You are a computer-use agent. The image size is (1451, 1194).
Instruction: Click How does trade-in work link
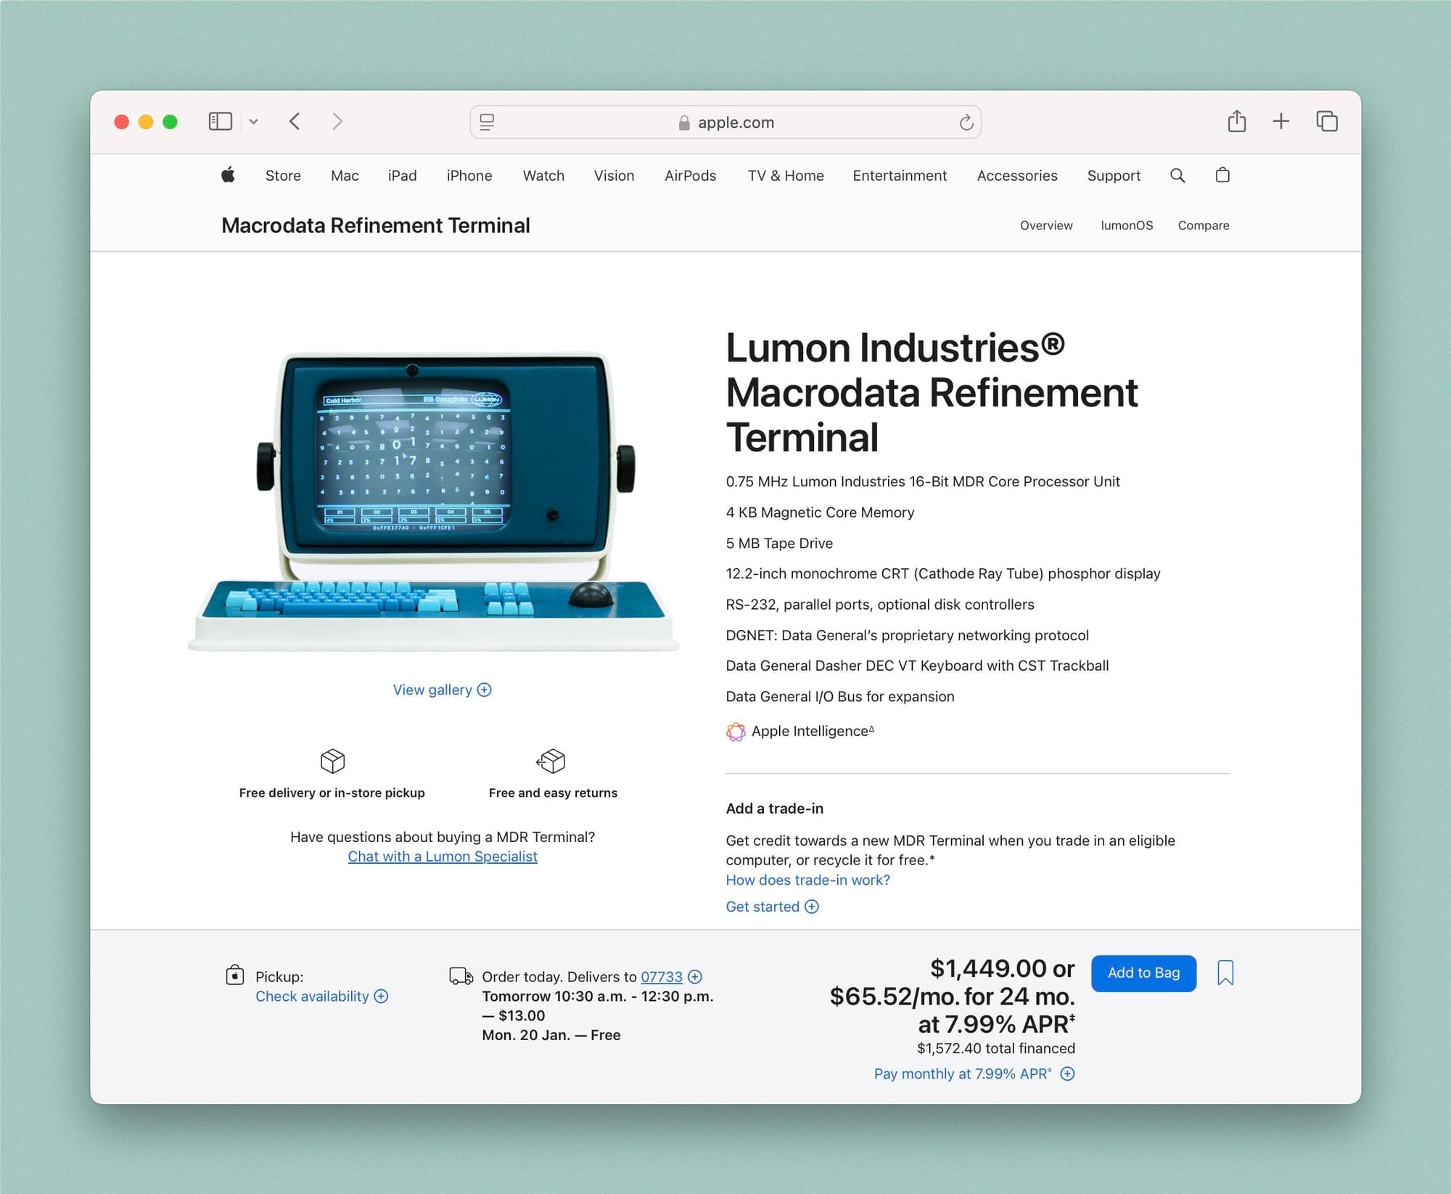807,879
